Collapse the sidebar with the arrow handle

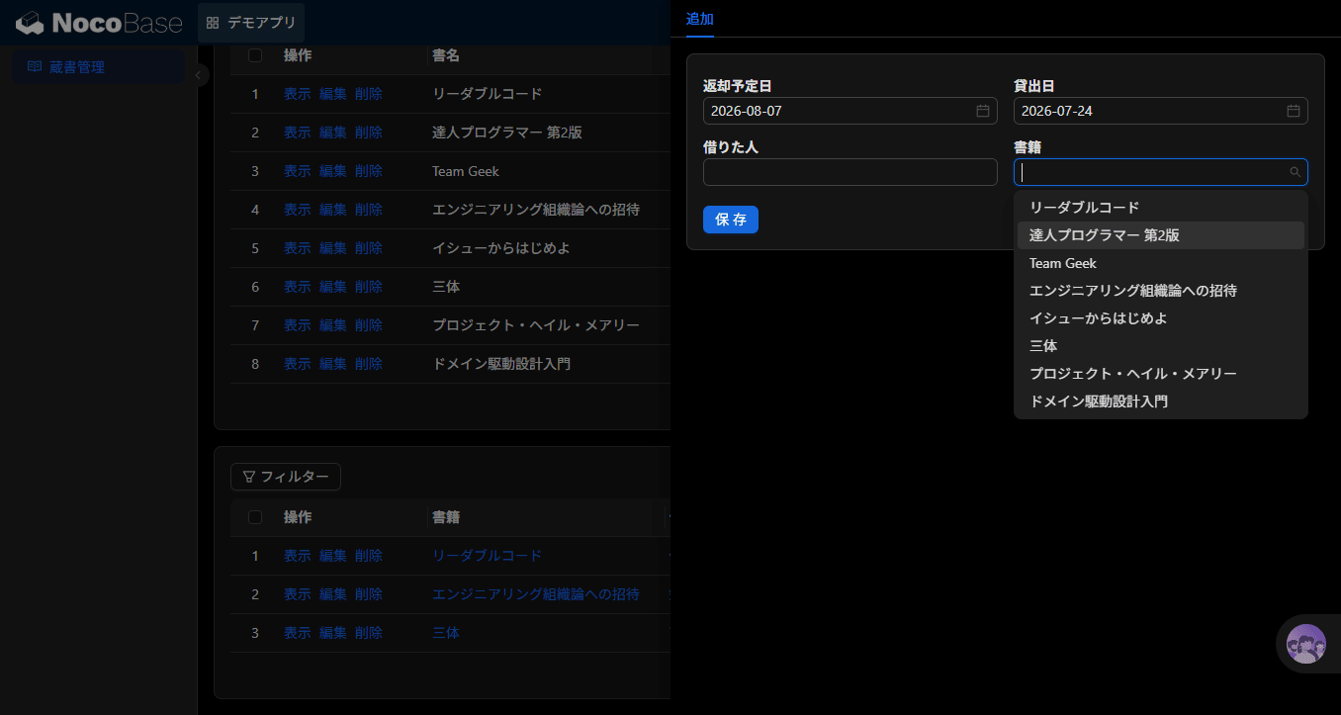click(x=199, y=75)
